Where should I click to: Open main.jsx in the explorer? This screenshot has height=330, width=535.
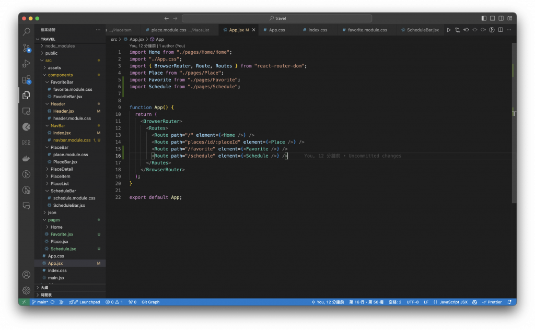click(x=70, y=278)
